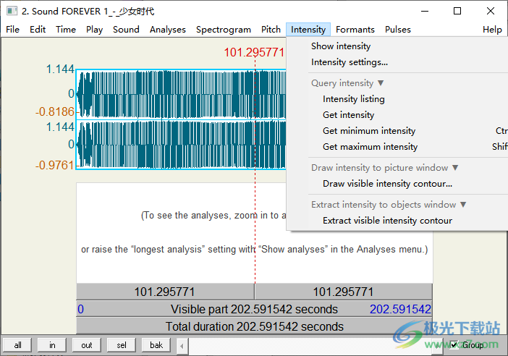Click Draw visible intensity contour...

[x=387, y=184]
